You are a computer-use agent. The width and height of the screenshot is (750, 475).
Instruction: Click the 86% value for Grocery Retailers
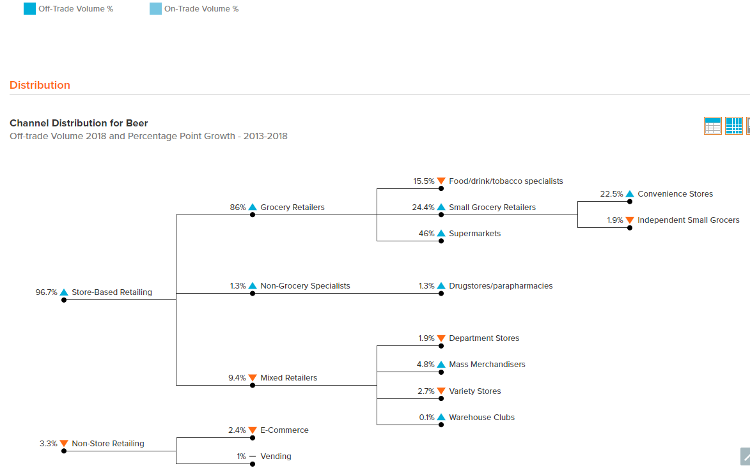point(238,207)
